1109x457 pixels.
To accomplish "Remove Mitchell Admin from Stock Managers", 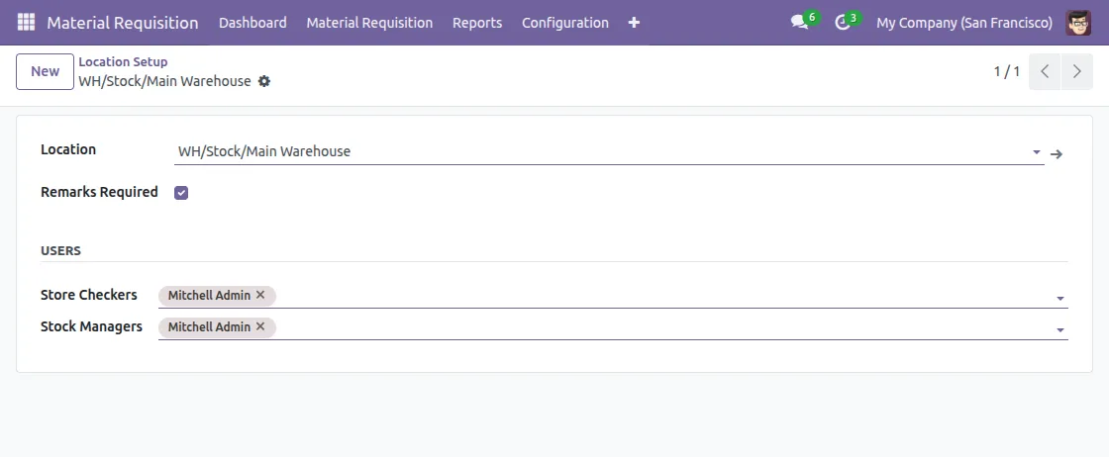I will (x=260, y=326).
